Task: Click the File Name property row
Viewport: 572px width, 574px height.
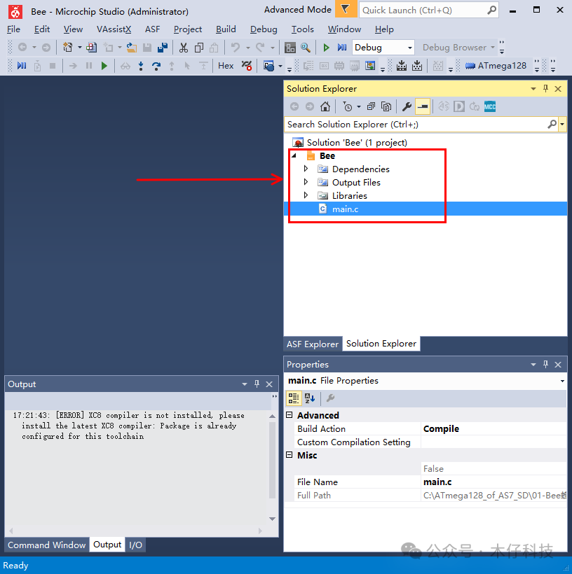Action: [x=431, y=482]
